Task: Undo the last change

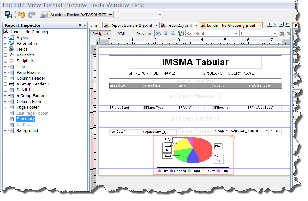Action: click(21, 15)
